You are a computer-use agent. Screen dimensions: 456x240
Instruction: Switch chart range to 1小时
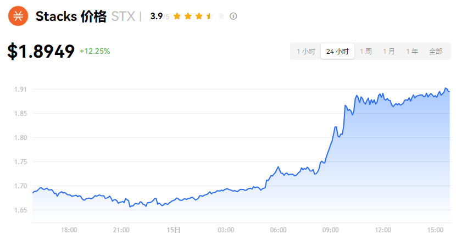[305, 51]
